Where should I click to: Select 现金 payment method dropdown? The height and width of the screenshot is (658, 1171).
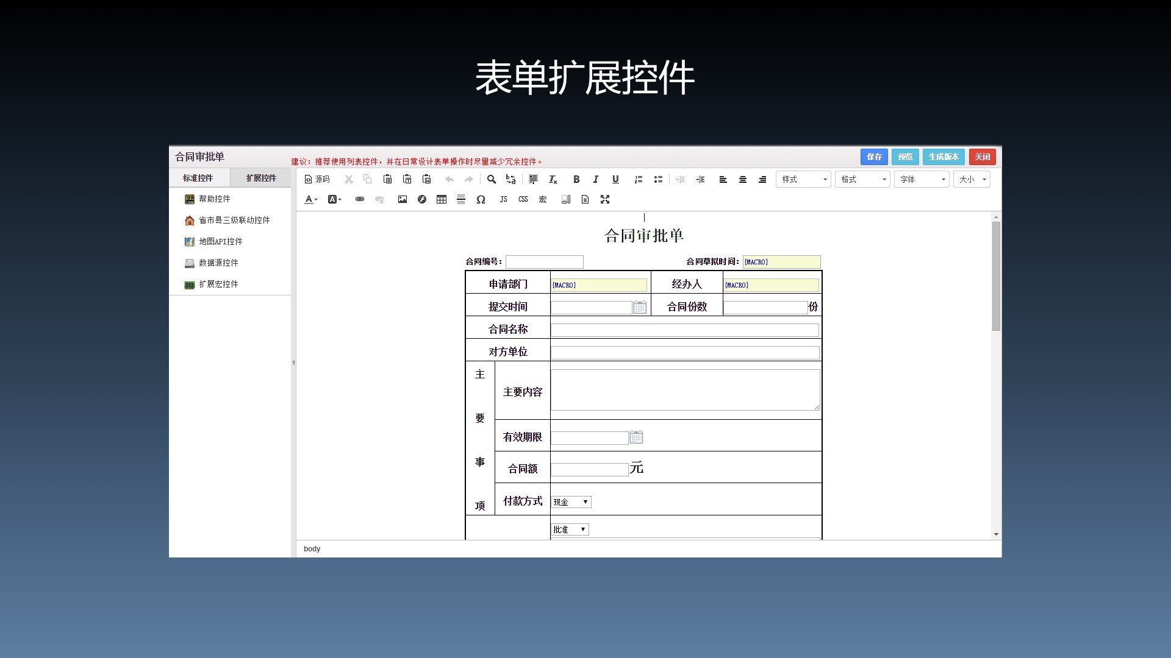570,501
